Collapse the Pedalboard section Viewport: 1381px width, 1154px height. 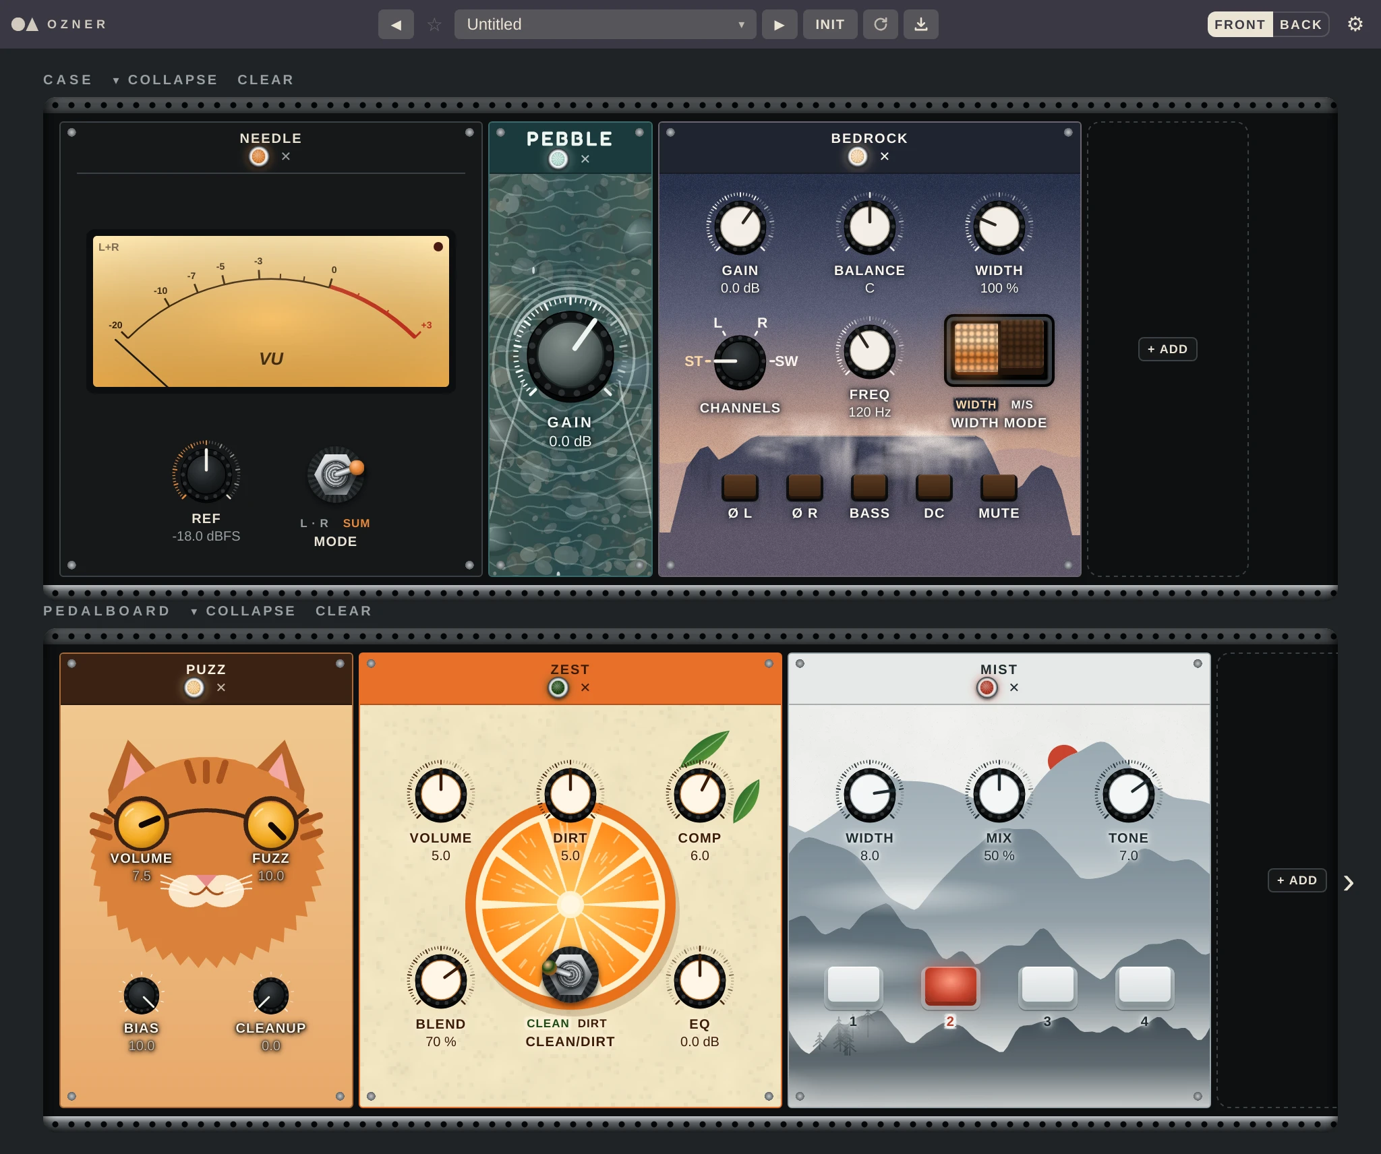point(243,611)
